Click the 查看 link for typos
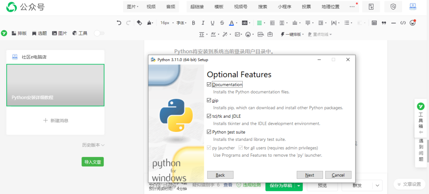 click(228, 185)
